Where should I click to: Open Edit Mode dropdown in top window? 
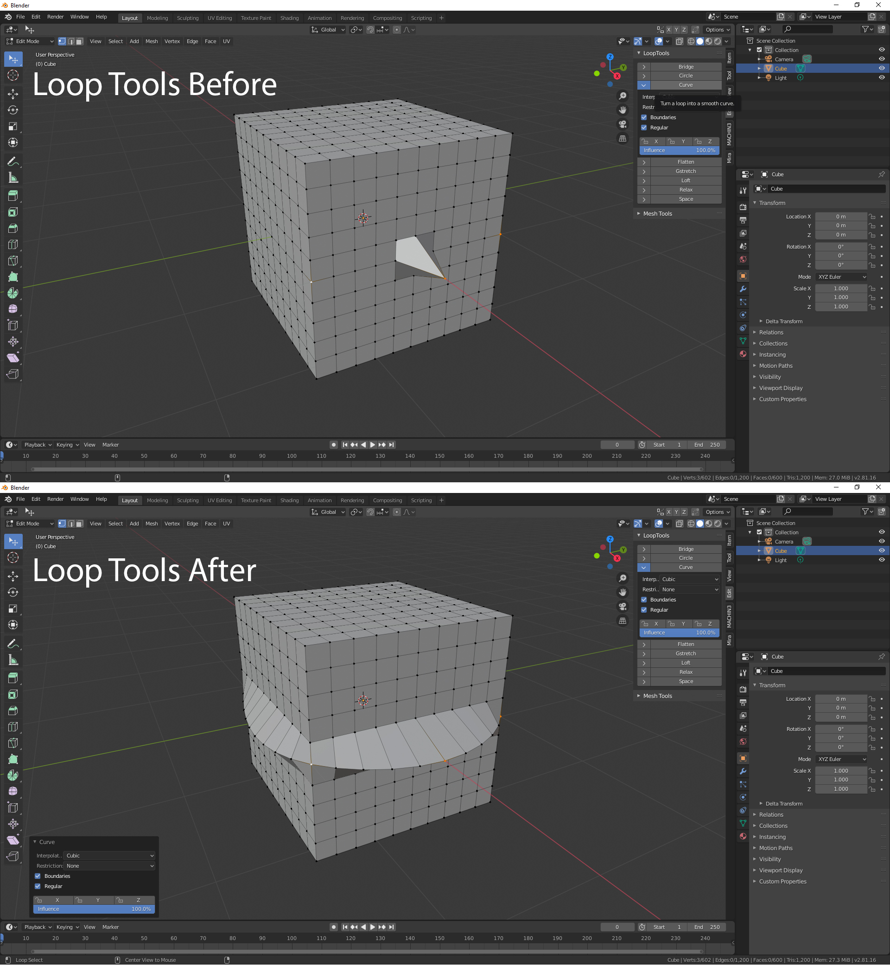coord(30,41)
